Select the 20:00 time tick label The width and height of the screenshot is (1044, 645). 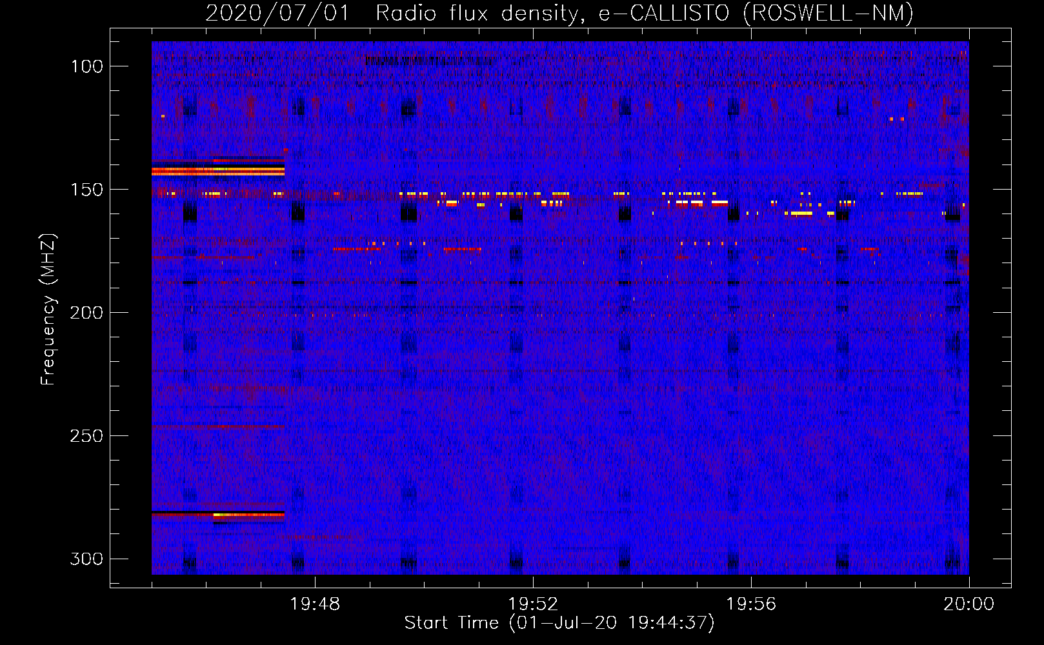point(969,604)
